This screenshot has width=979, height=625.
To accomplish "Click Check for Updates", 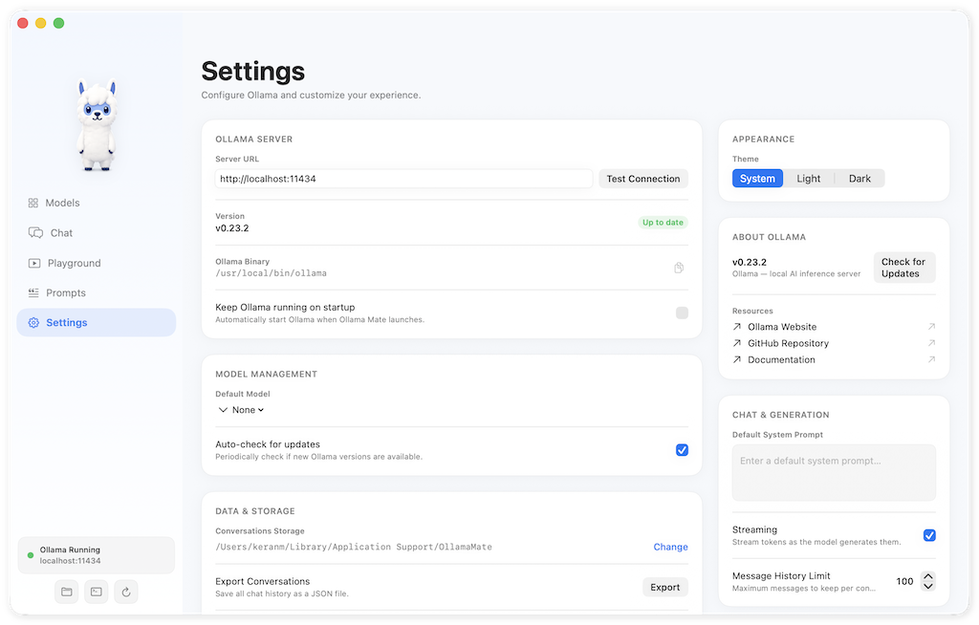I will click(904, 268).
